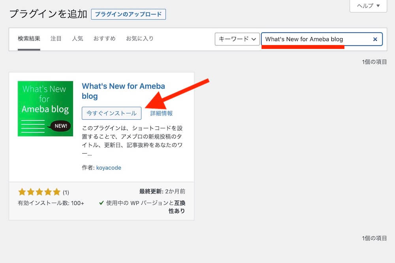This screenshot has width=395, height=263.
Task: Open the おすすめ tab
Action: tap(105, 39)
